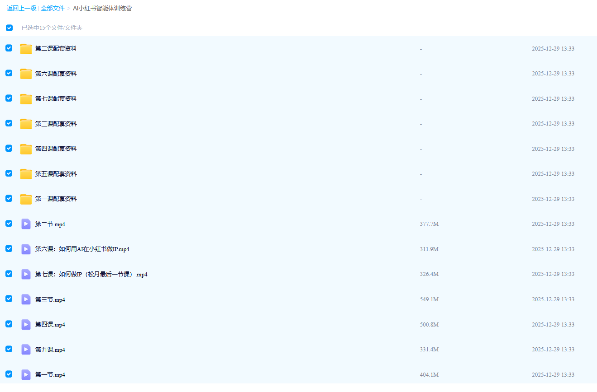This screenshot has width=597, height=392.
Task: Go back via 返回上一级 link
Action: tap(21, 8)
